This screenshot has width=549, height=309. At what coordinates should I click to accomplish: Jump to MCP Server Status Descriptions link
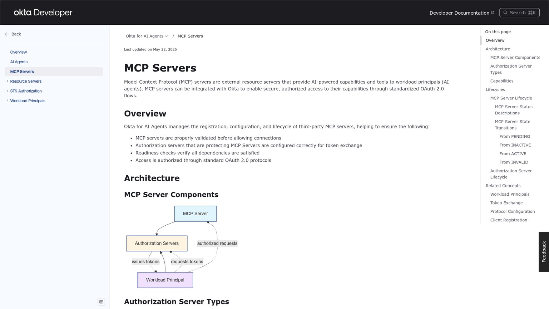coord(514,110)
